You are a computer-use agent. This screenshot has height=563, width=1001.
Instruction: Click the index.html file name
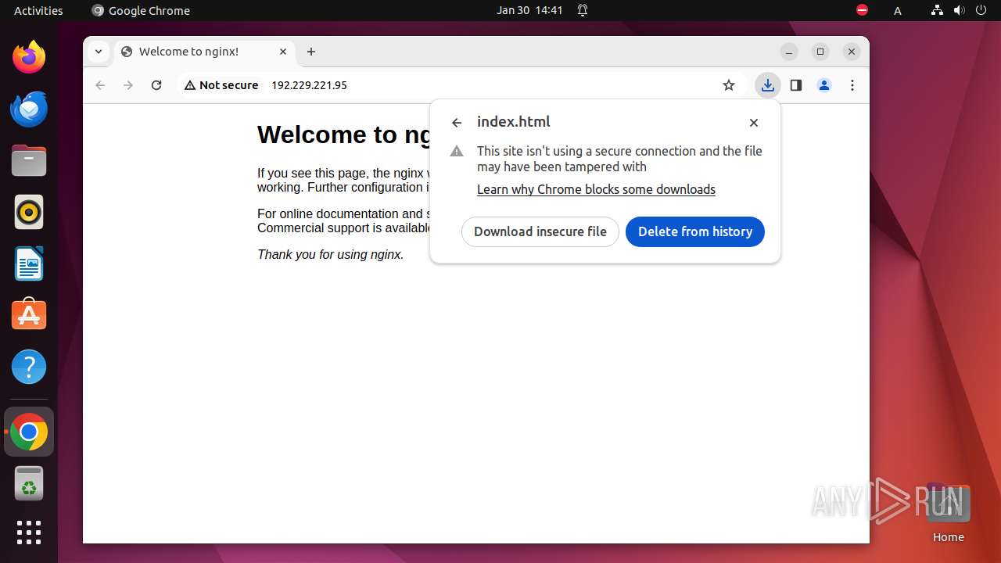point(514,122)
